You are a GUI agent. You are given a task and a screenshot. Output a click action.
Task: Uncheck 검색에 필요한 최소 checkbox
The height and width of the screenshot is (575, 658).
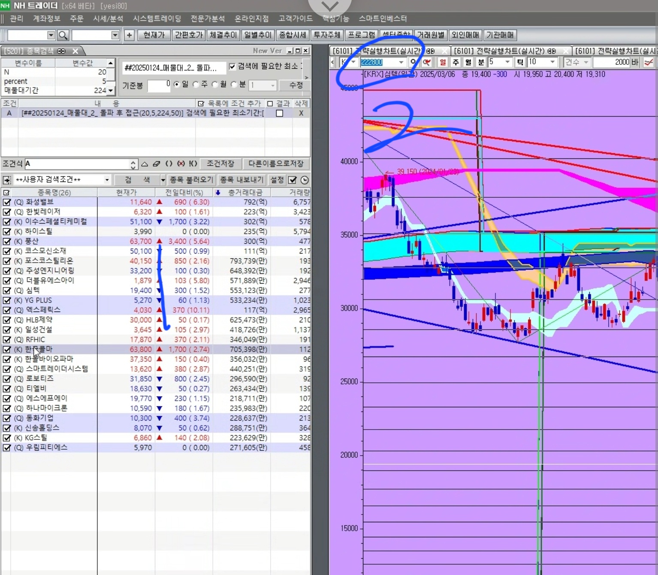232,67
